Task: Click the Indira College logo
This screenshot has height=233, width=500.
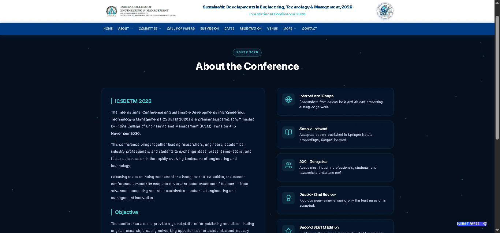Action: 141,11
